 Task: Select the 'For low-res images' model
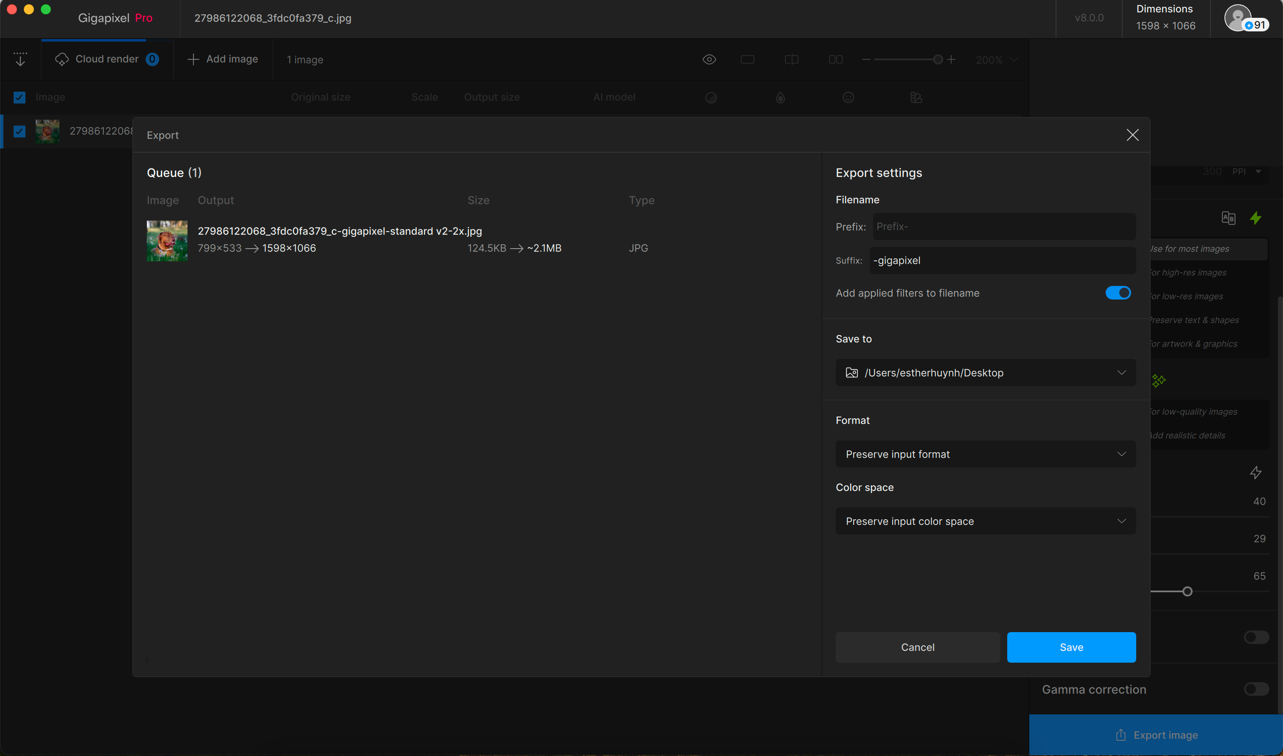point(1209,297)
